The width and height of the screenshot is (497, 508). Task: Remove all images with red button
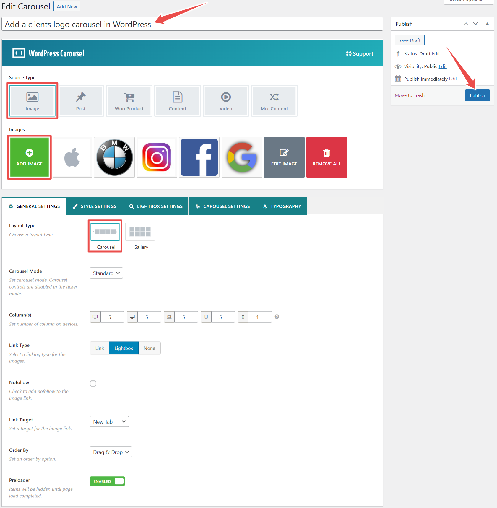click(327, 157)
